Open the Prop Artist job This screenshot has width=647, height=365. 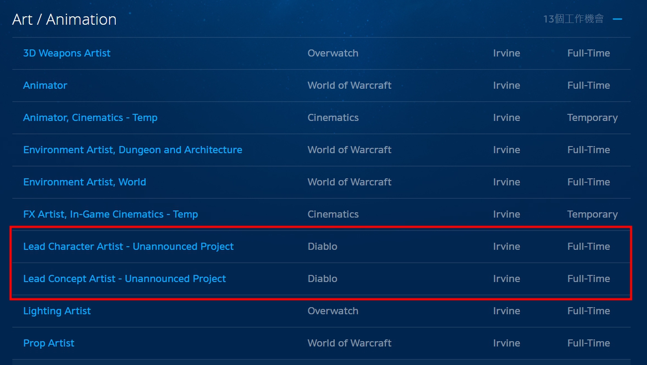(x=49, y=343)
